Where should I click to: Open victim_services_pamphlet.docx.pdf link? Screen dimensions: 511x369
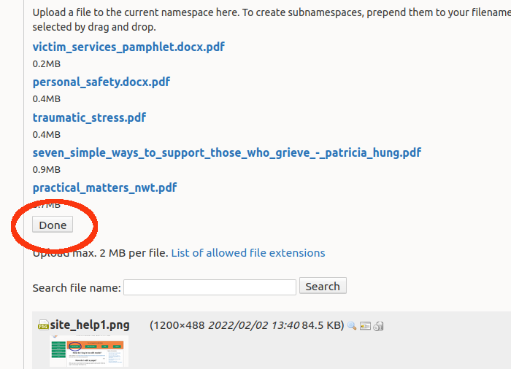(128, 47)
